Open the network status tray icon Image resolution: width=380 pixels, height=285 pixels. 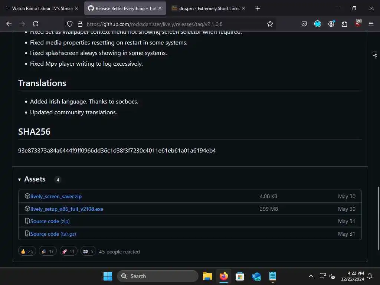tap(322, 276)
